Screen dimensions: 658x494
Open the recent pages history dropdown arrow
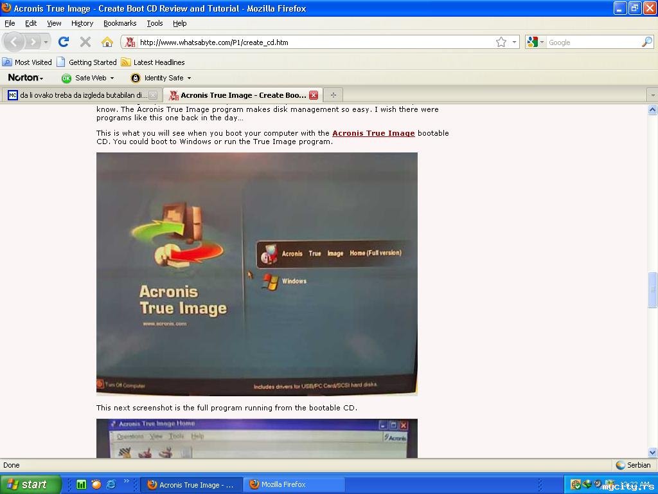pyautogui.click(x=46, y=42)
